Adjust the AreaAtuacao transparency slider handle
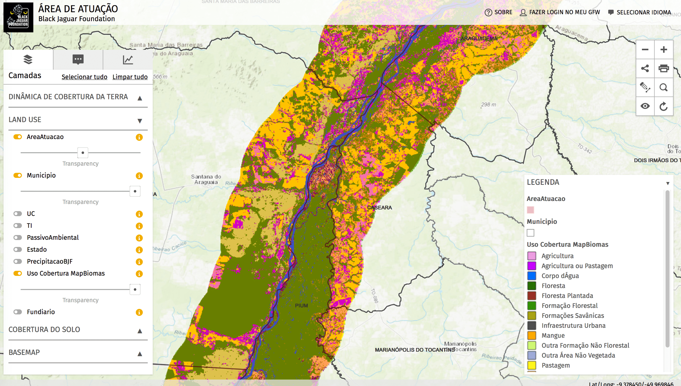The width and height of the screenshot is (681, 386). pos(83,153)
